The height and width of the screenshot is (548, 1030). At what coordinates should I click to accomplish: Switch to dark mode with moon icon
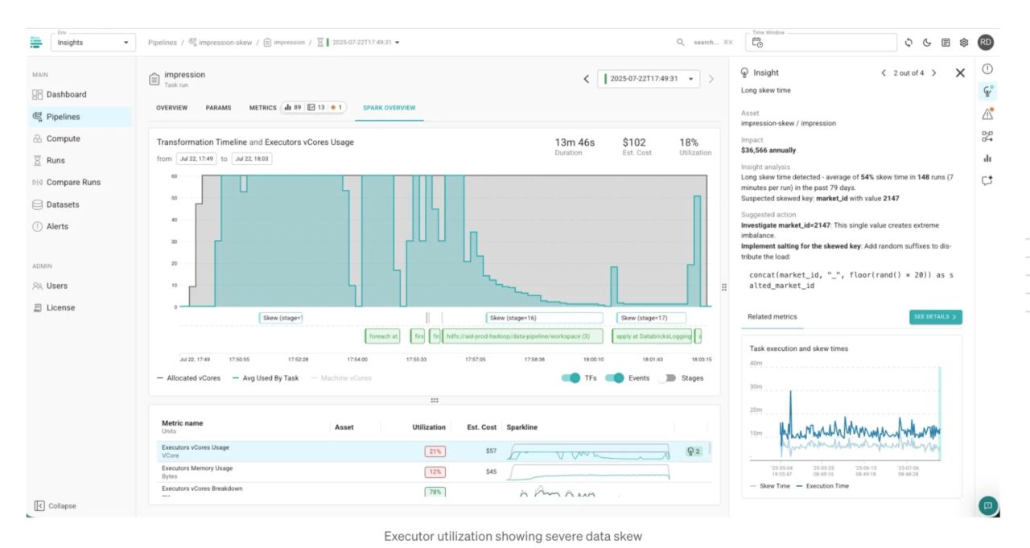click(x=927, y=43)
